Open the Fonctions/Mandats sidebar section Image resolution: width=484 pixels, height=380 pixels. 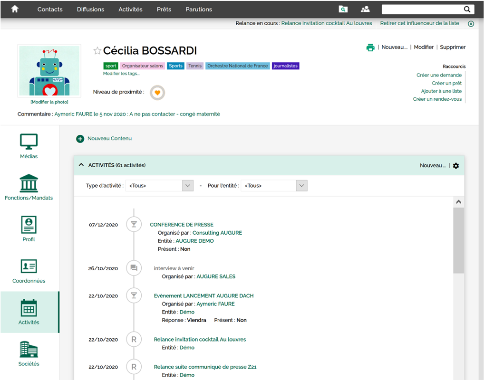(29, 187)
